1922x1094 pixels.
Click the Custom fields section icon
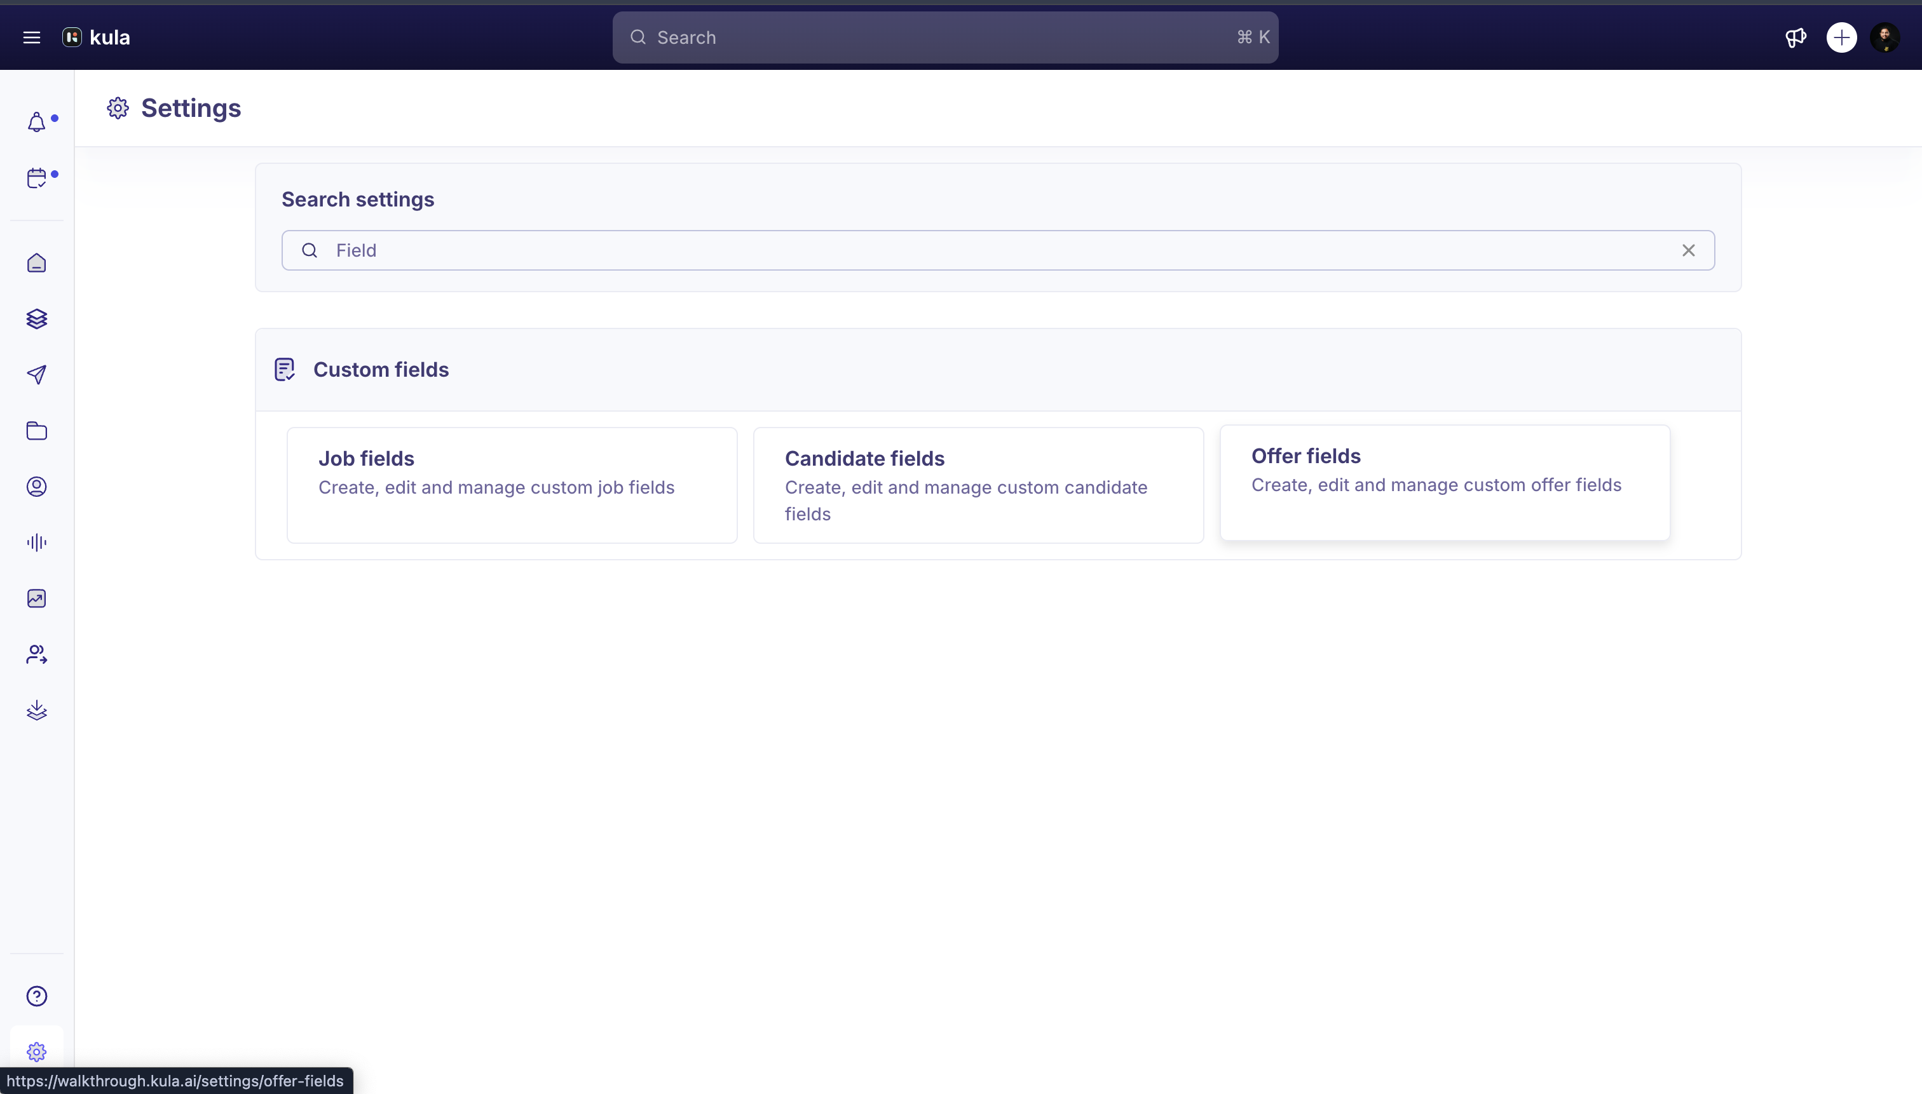pos(284,370)
